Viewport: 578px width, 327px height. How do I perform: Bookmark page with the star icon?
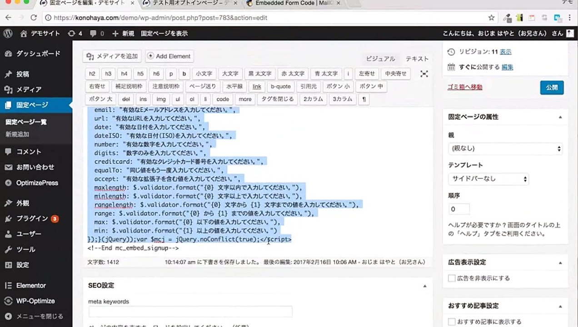click(491, 18)
